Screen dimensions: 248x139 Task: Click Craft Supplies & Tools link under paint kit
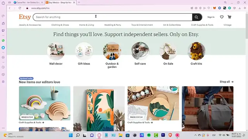coord(140,122)
